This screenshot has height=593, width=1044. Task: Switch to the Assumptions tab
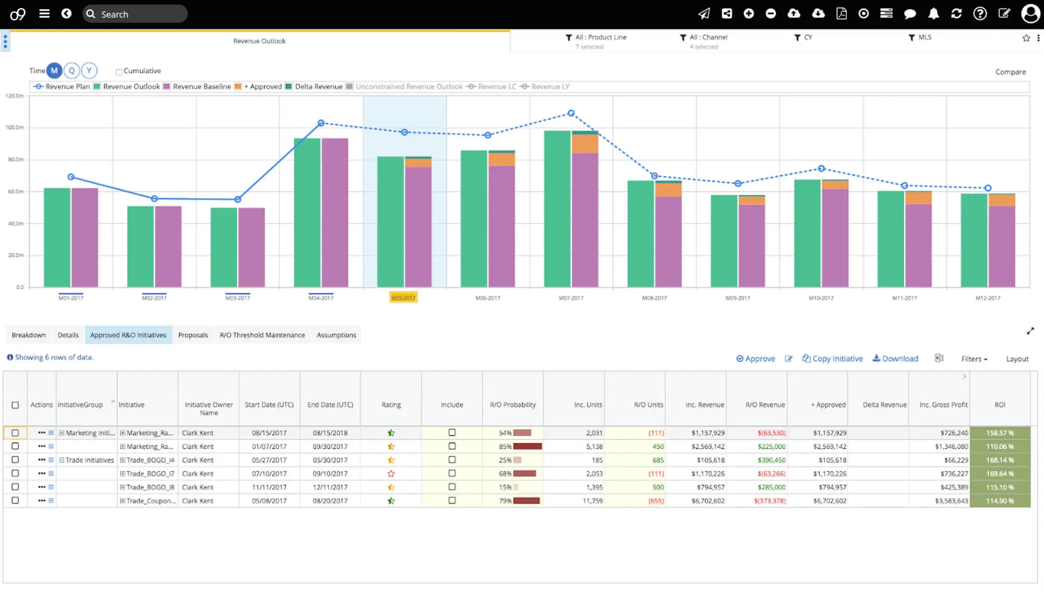click(336, 335)
